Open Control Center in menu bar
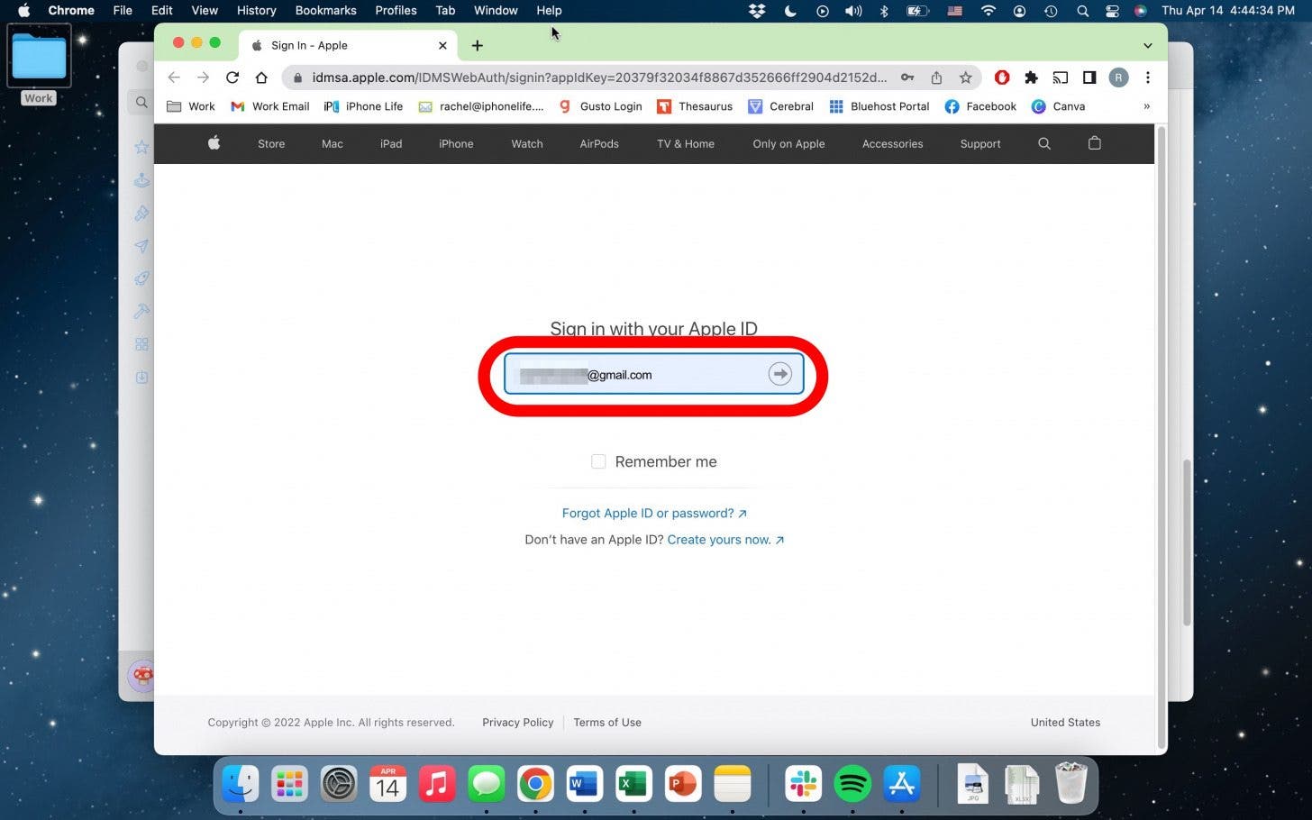1312x820 pixels. click(1112, 11)
